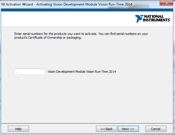175x135 pixels.
Task: Go back with << Back button
Action: click(106, 129)
